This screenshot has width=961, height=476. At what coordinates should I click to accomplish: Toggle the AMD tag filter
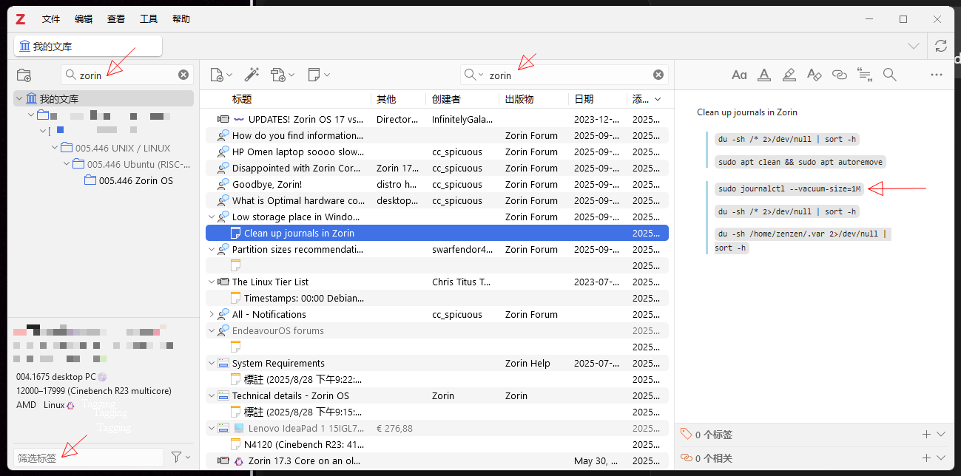(27, 404)
